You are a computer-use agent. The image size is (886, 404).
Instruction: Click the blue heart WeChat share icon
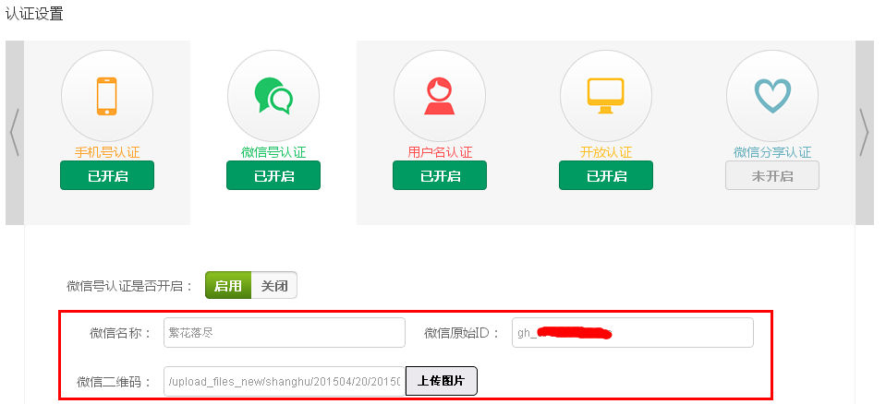tap(772, 95)
